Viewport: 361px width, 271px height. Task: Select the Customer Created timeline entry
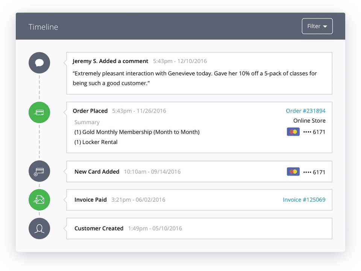point(99,228)
